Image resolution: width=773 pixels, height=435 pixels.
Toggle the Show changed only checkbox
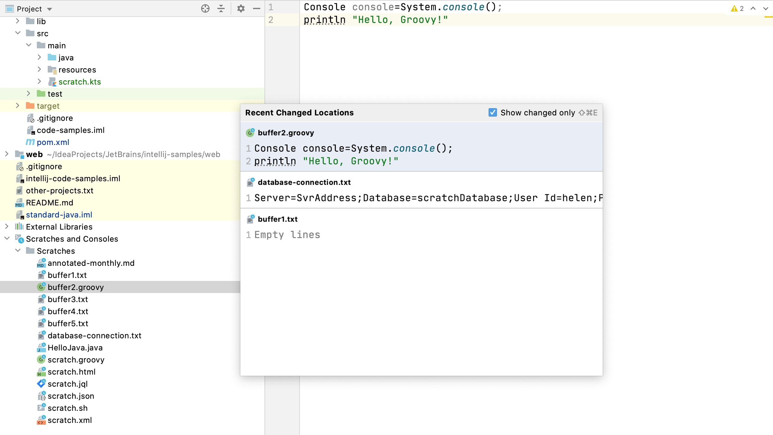click(492, 112)
